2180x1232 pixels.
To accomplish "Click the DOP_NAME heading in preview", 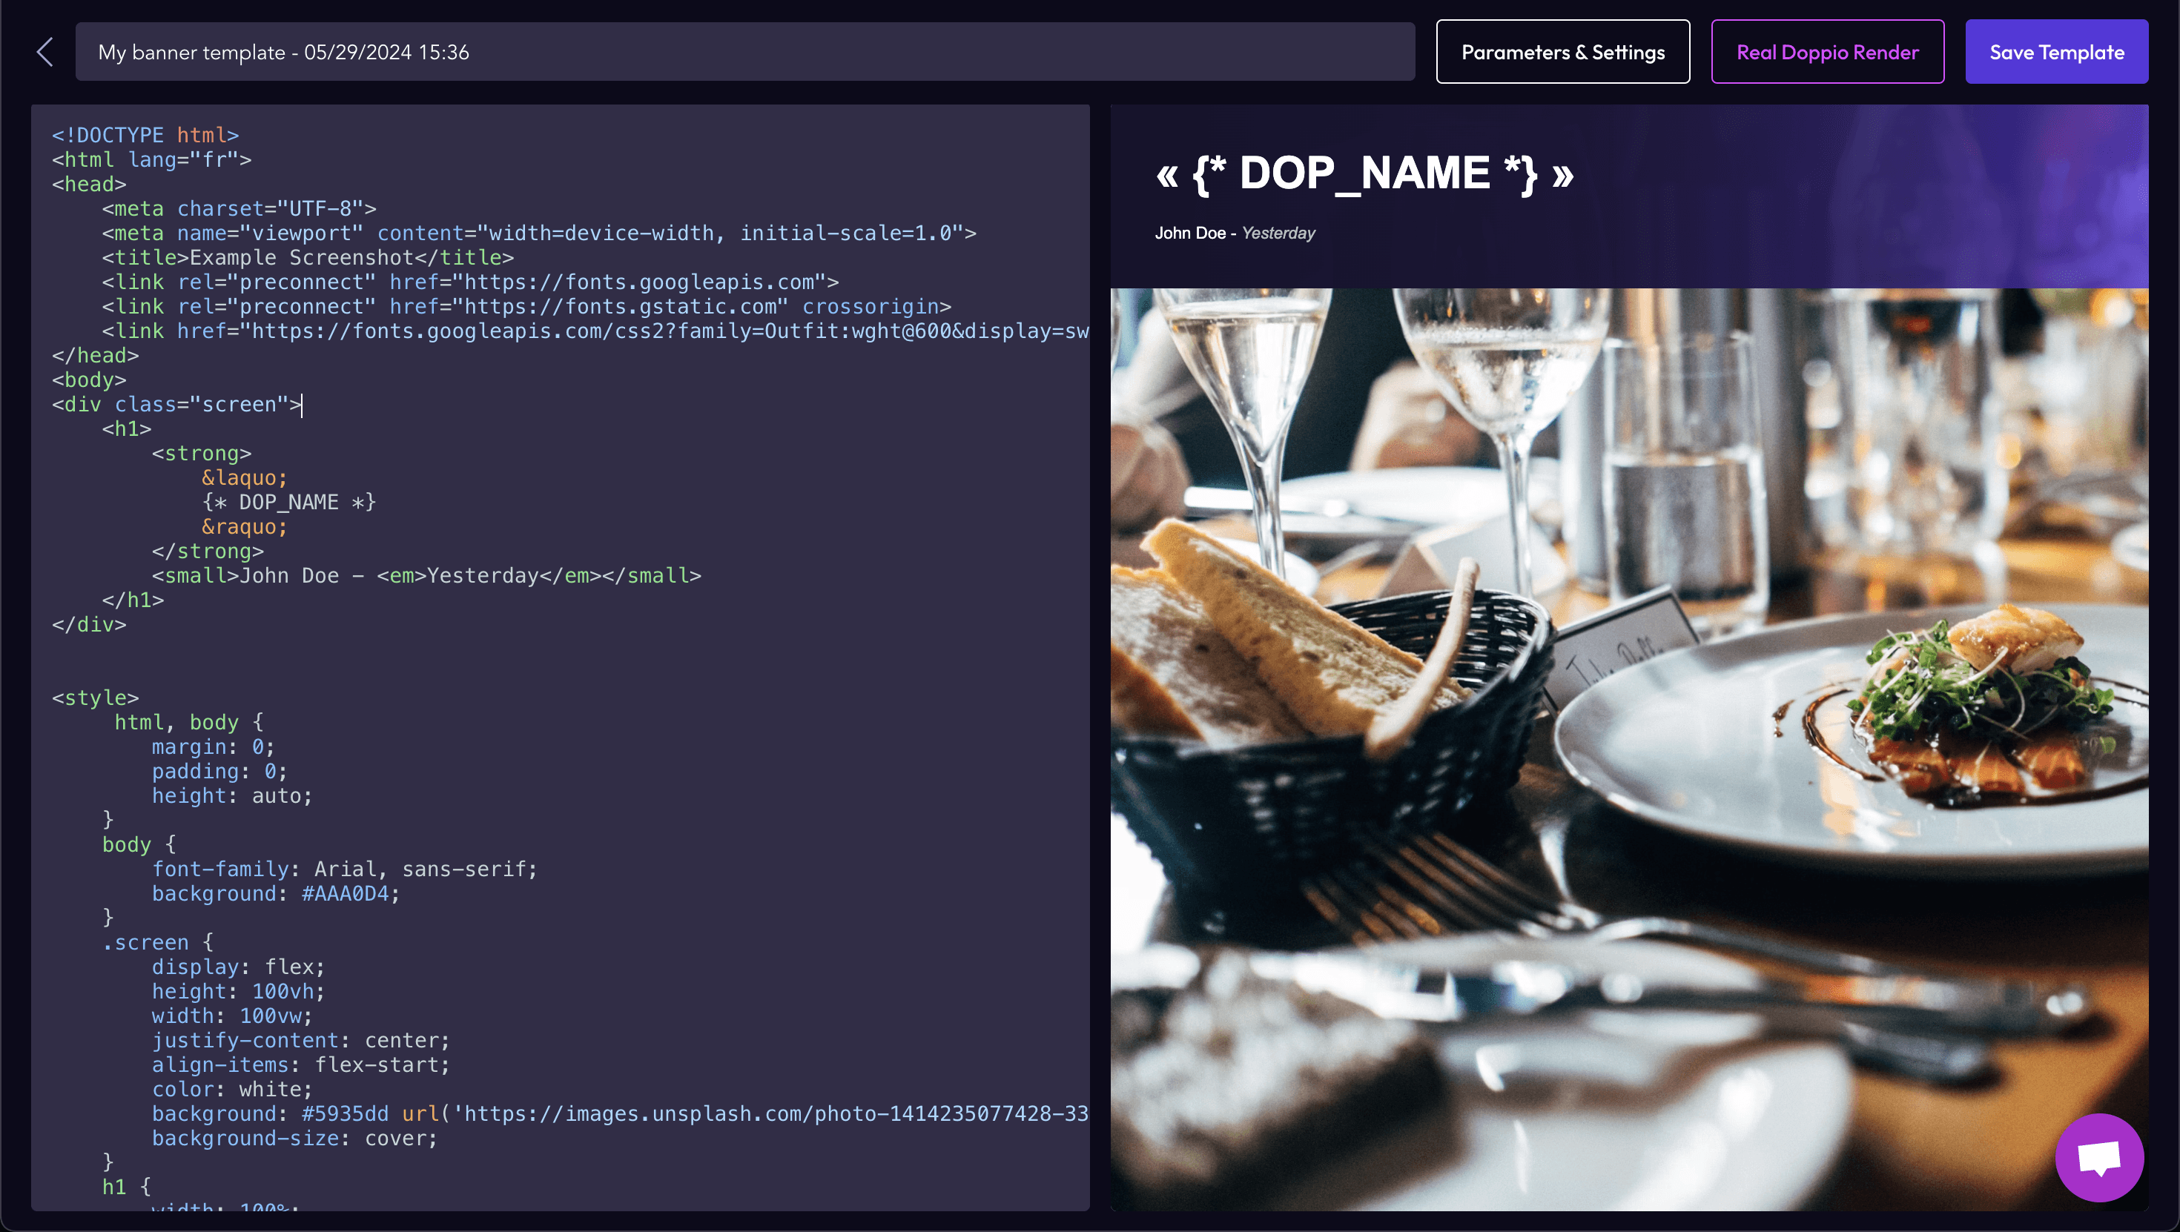I will [x=1364, y=173].
